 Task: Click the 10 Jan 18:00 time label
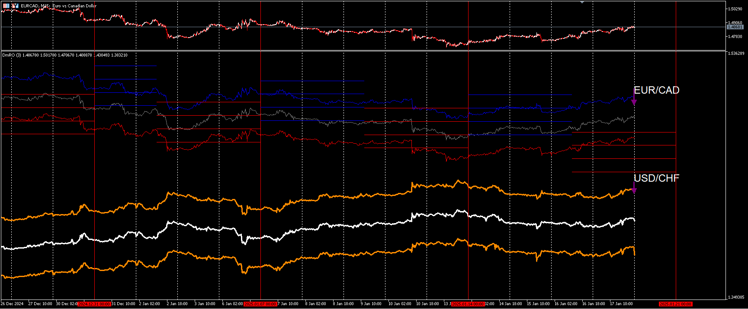pyautogui.click(x=427, y=304)
